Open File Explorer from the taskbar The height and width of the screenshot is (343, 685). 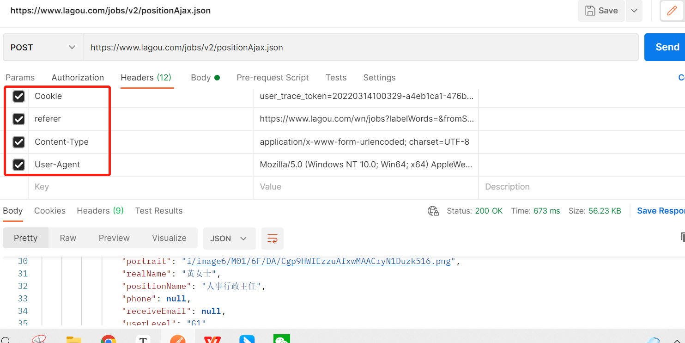(x=74, y=339)
